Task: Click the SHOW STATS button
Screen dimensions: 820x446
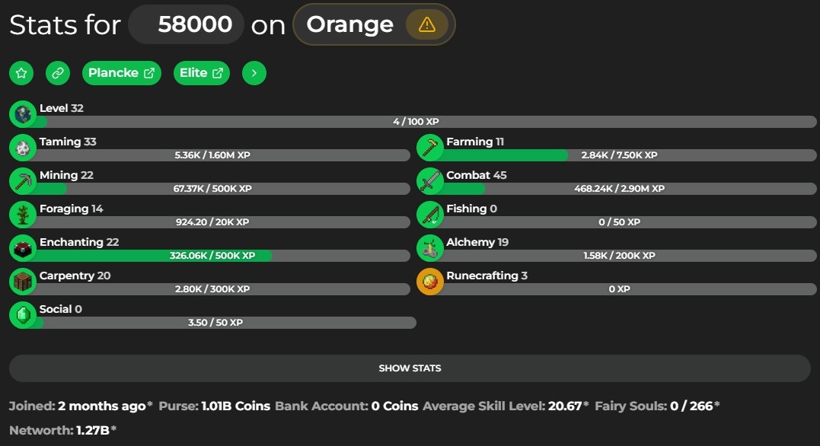Action: click(x=410, y=368)
